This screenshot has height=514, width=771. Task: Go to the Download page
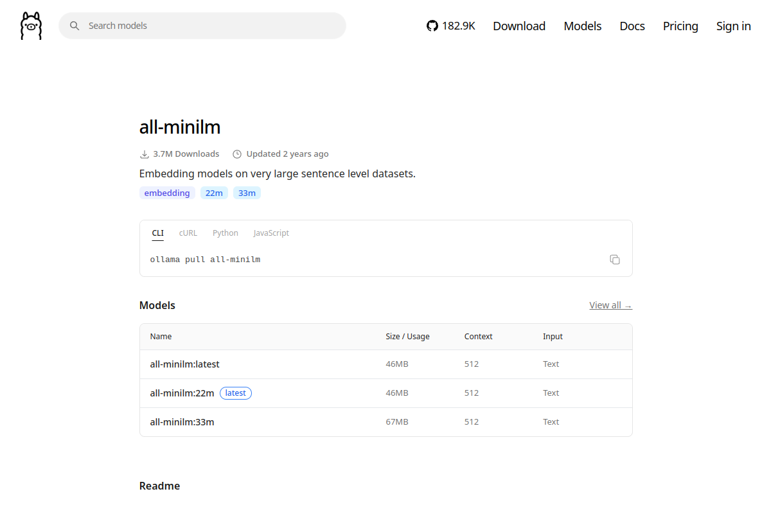click(x=519, y=26)
